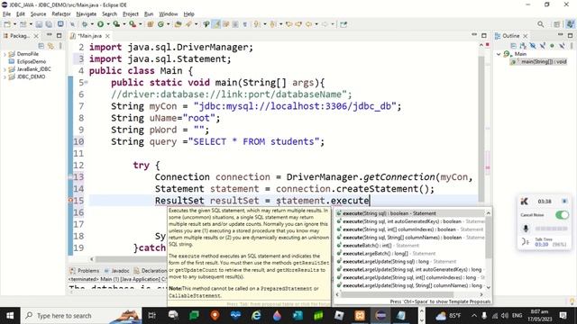Toggle the Cancel Noise switch
577x324 pixels.
(562, 215)
